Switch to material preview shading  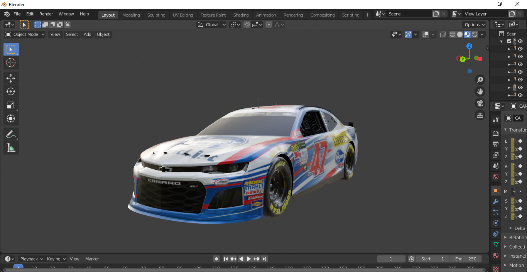[x=467, y=34]
